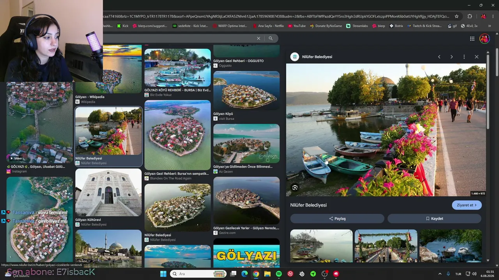Show the previous image in preview panel
The height and width of the screenshot is (280, 499).
[x=439, y=57]
